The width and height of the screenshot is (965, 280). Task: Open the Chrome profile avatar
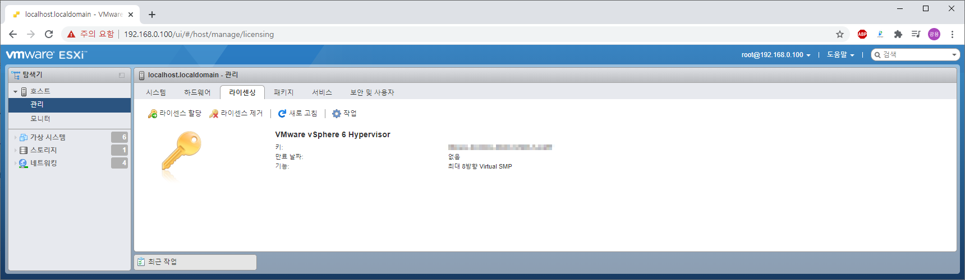(934, 34)
